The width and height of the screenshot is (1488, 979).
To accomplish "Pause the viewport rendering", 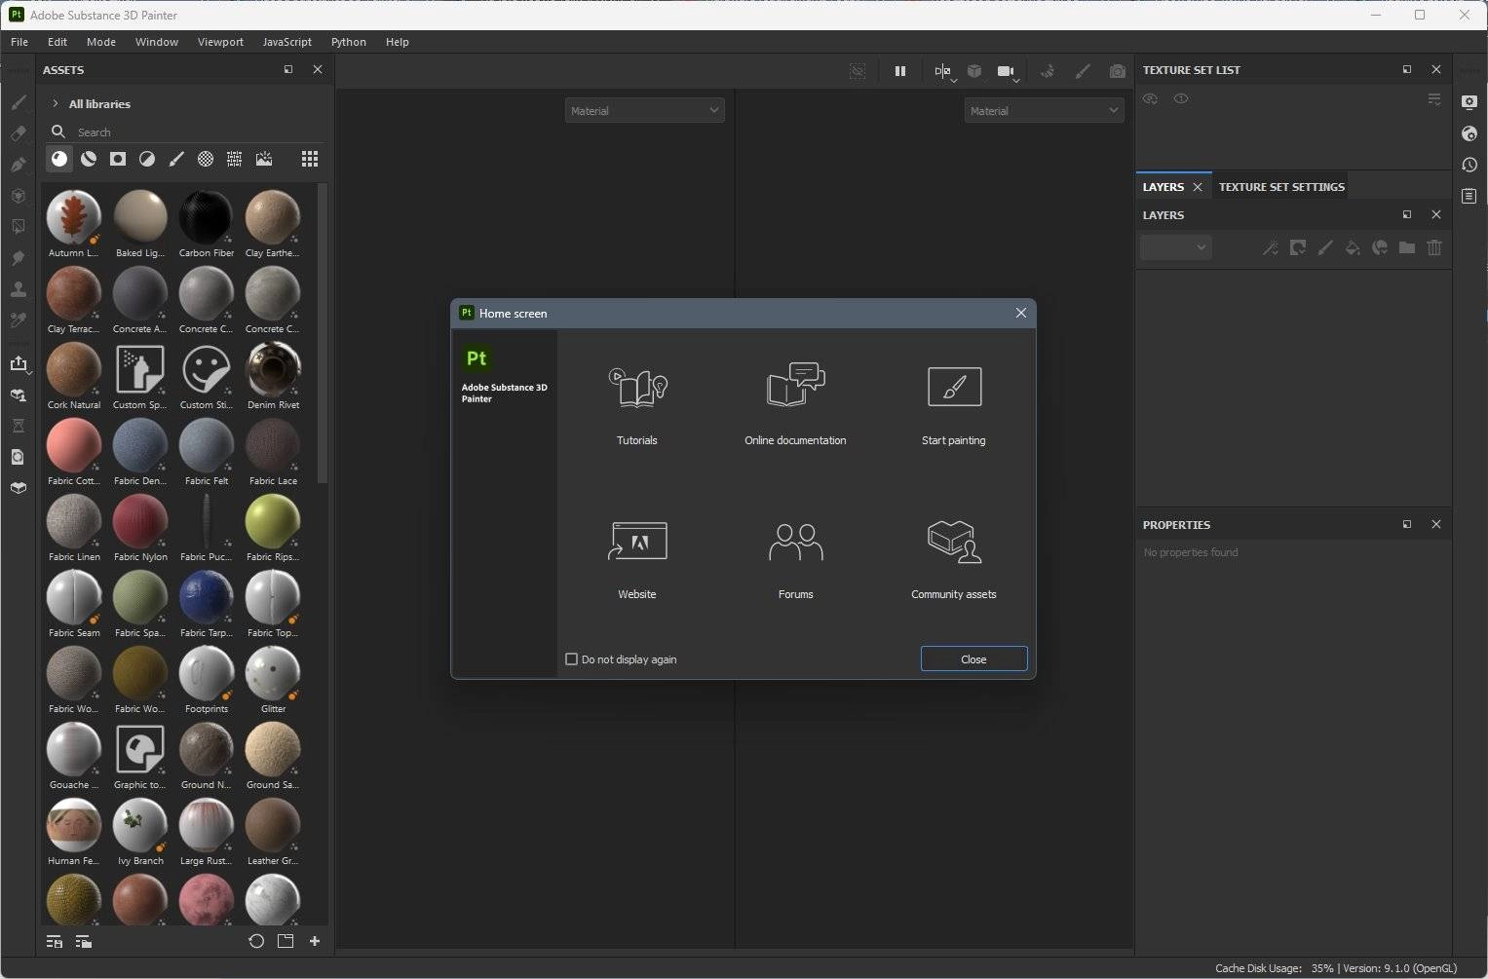I will (900, 71).
